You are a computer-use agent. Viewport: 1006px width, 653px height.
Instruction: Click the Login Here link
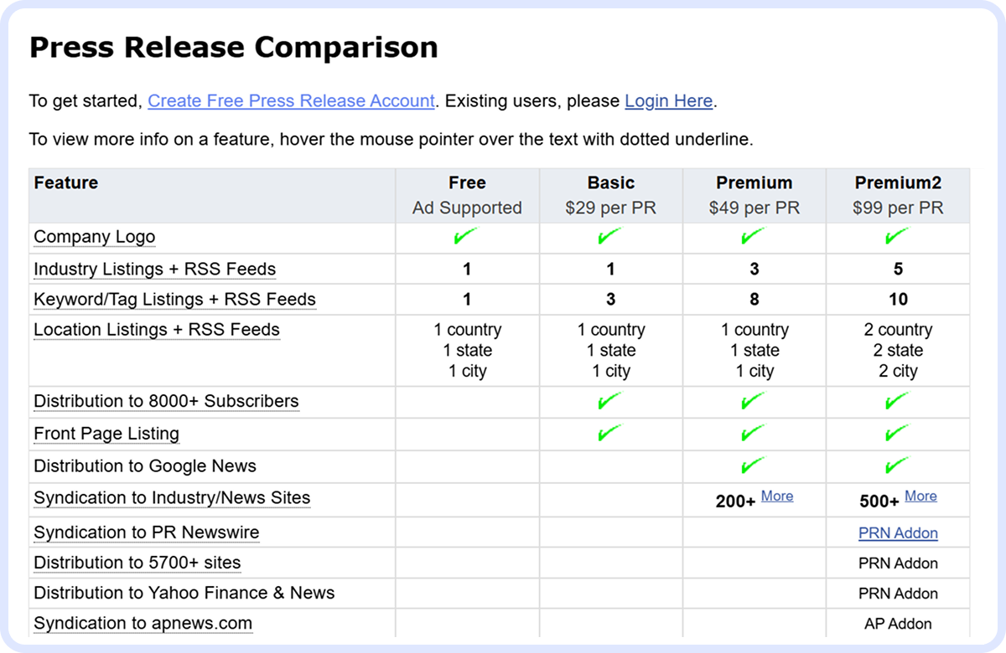click(668, 100)
